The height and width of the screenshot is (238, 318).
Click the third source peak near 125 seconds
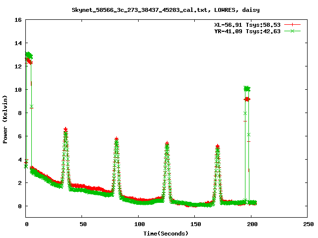tap(167, 143)
